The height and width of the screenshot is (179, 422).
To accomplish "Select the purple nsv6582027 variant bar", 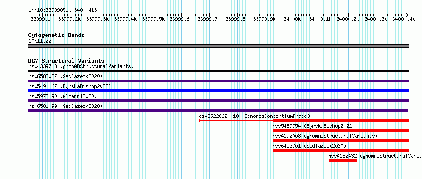I will pyautogui.click(x=218, y=81).
